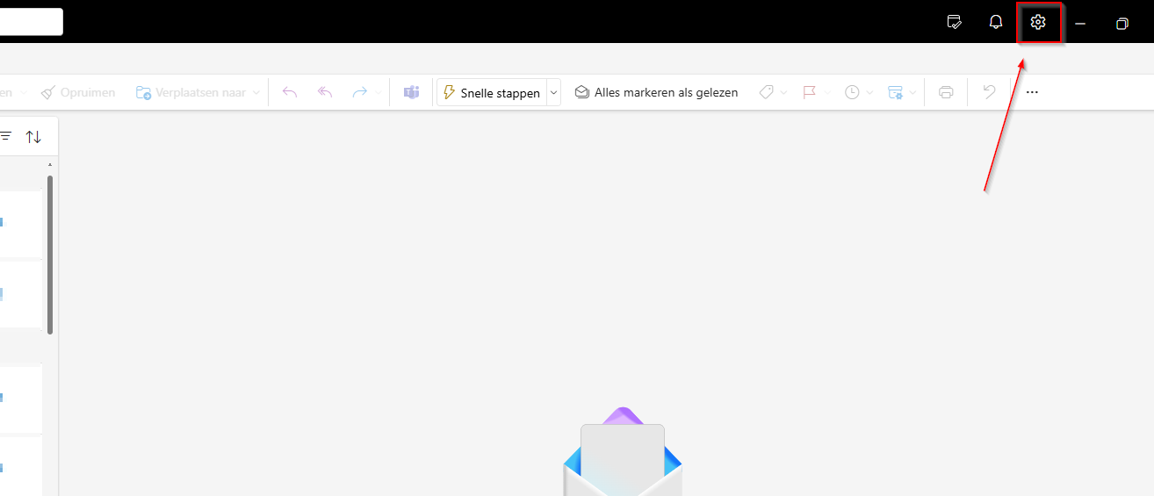Click Alles markeren als gelezen
Viewport: 1154px width, 496px height.
pos(656,92)
